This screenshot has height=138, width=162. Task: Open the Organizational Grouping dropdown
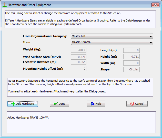tap(151, 36)
